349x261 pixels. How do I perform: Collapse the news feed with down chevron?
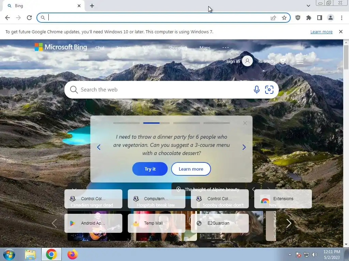tap(74, 189)
